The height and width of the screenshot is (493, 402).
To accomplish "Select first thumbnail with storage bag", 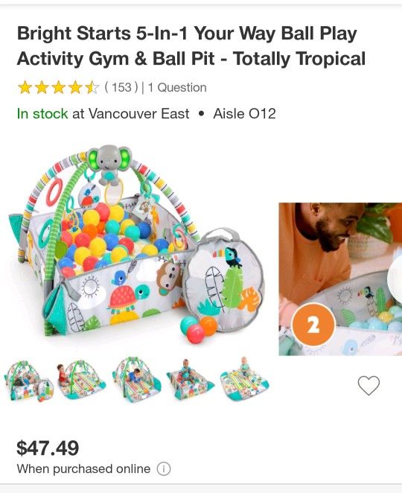I will [x=29, y=381].
